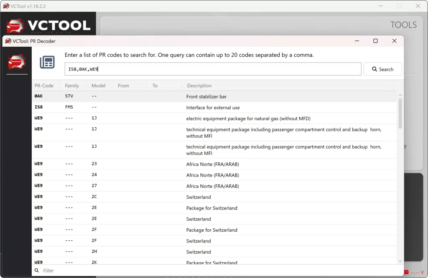Minimize the PR Decoder window
Viewport: 428px width, 278px height.
(357, 41)
